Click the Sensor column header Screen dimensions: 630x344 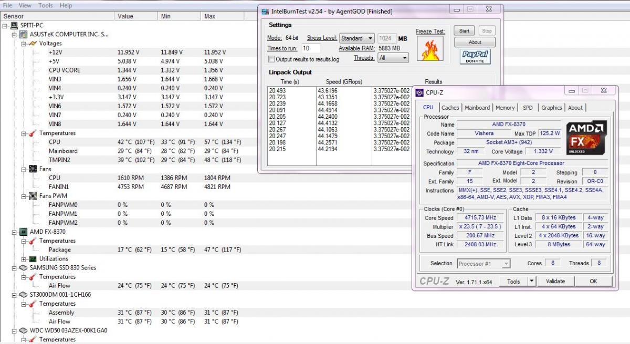[57, 16]
